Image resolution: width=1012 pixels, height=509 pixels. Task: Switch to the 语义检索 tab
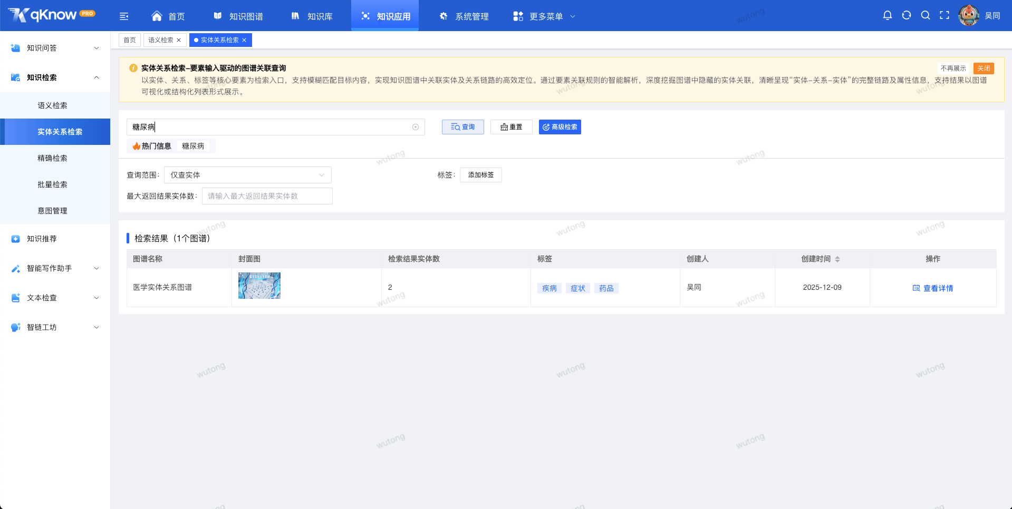[x=161, y=40]
